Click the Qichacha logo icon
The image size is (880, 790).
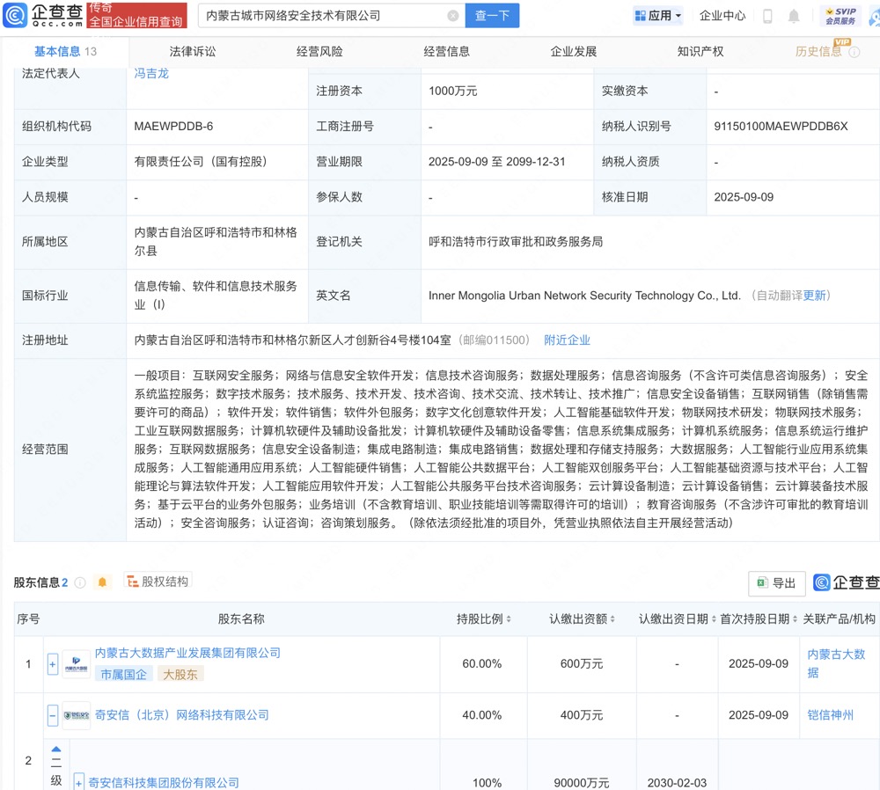pyautogui.click(x=15, y=15)
